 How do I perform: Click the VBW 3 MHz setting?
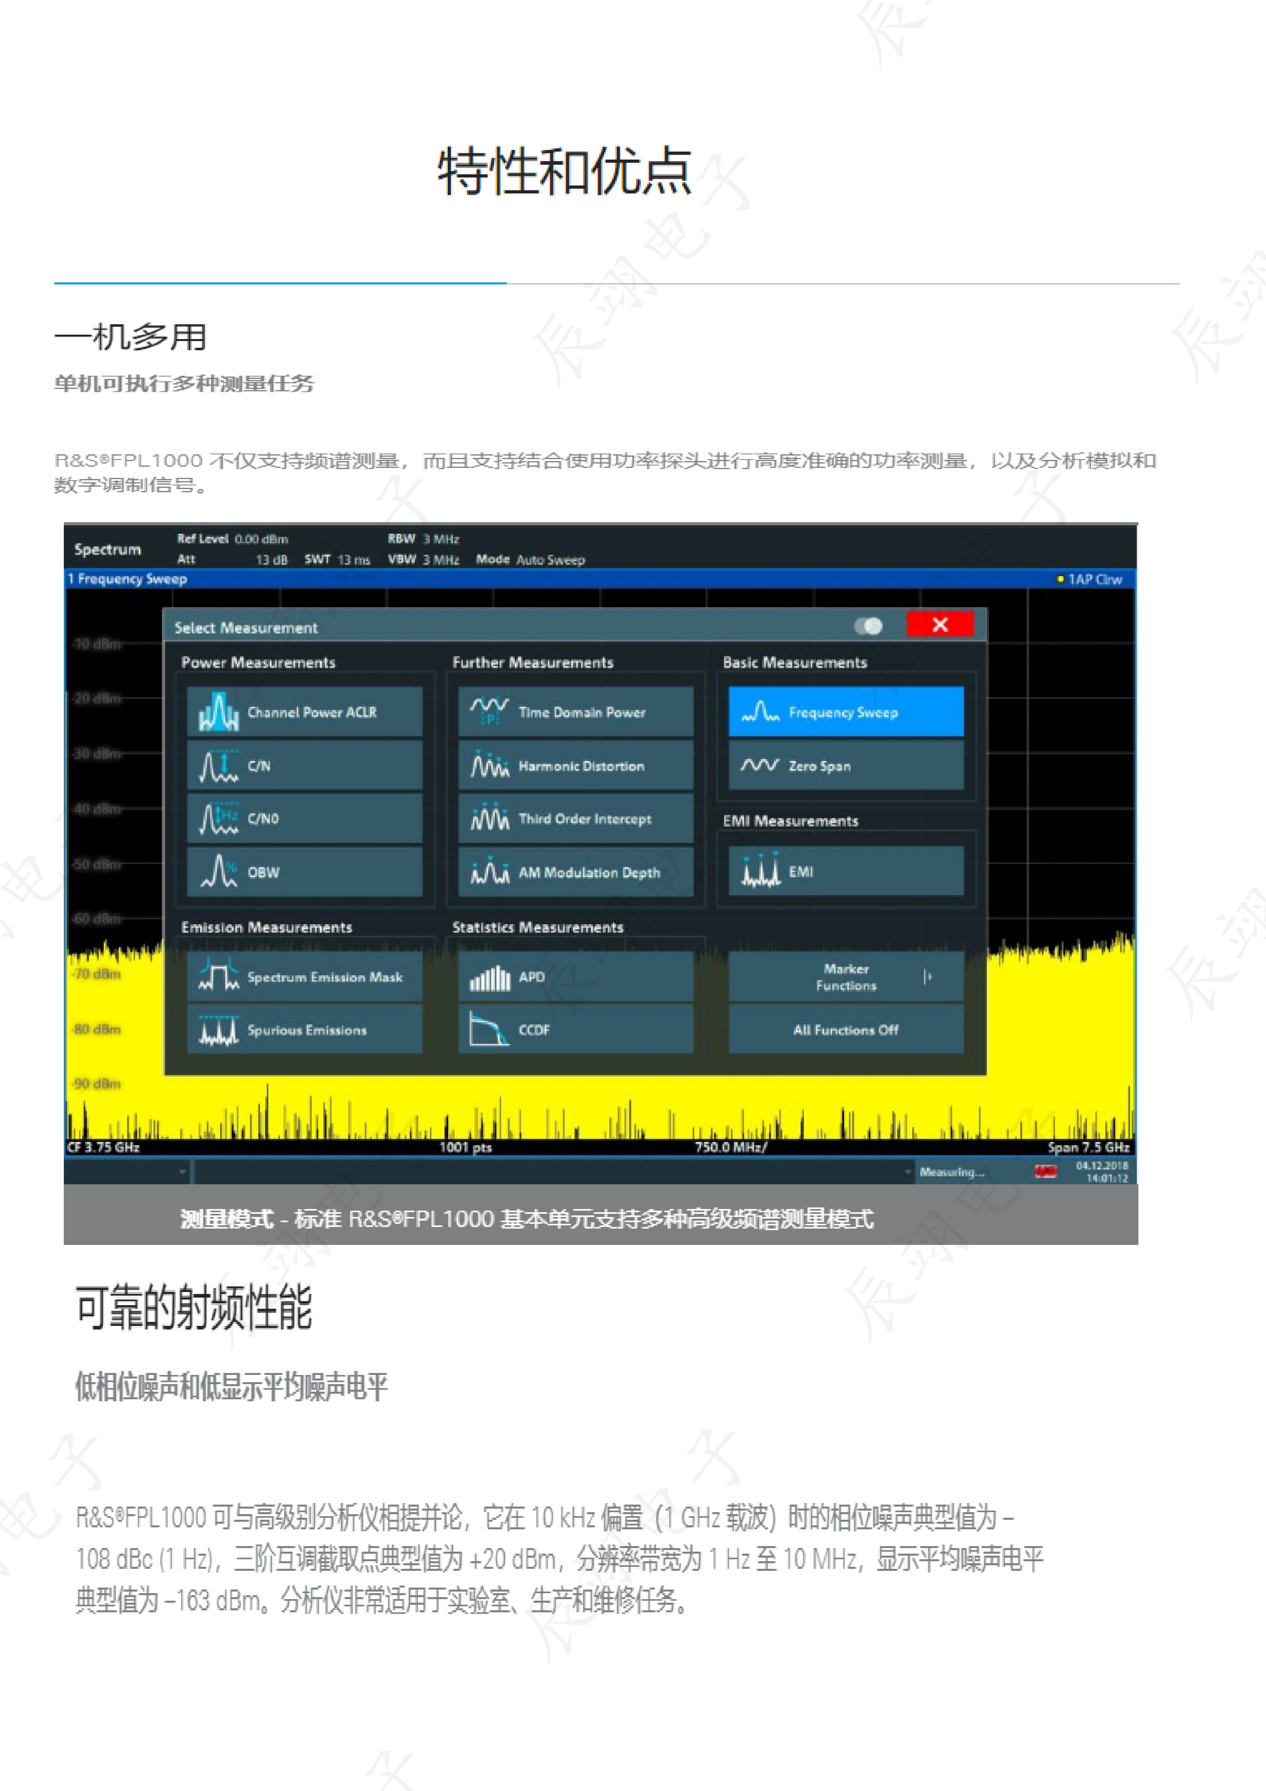pos(423,559)
